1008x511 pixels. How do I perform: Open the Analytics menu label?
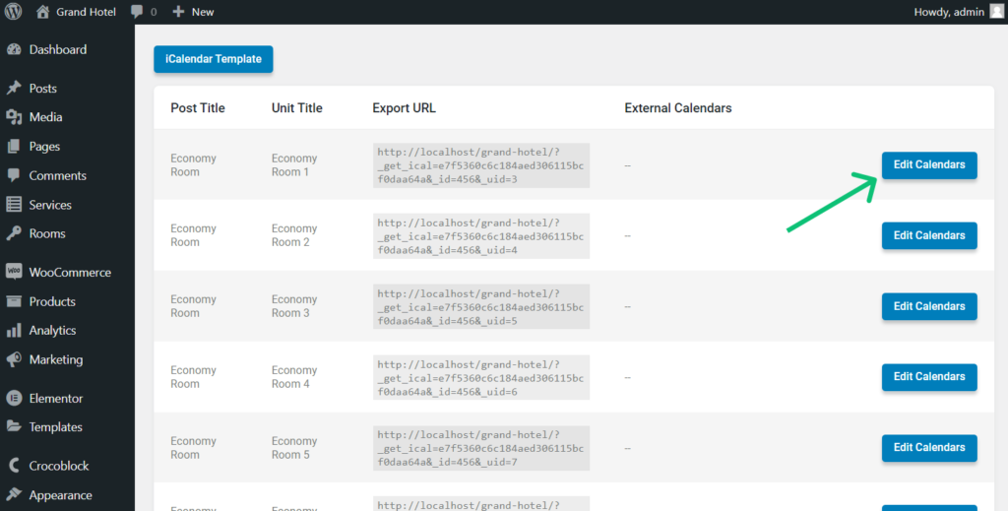[52, 331]
